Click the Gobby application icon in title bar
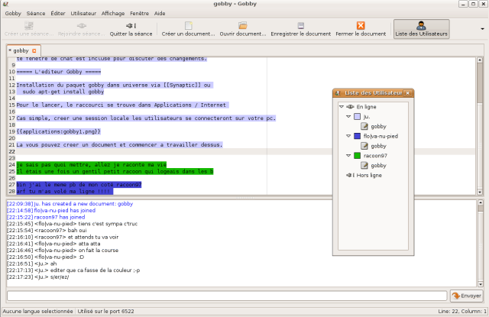The image size is (489, 317). pyautogui.click(x=5, y=4)
